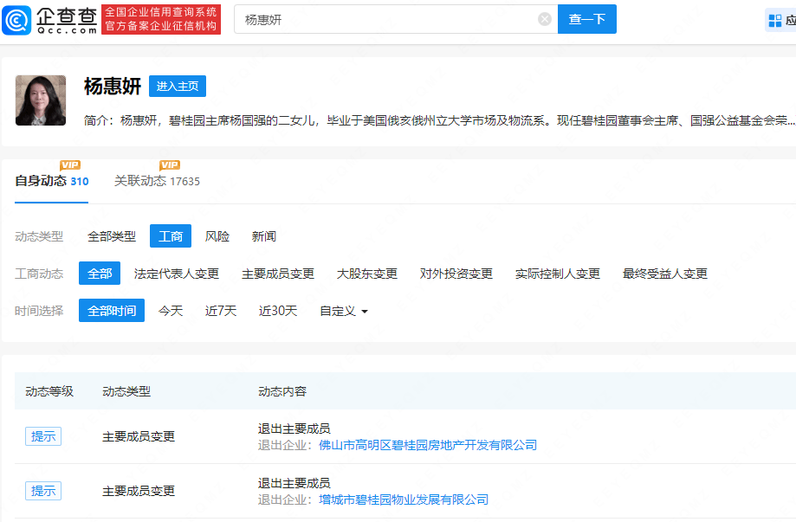Click the 查一下 search button
This screenshot has height=522, width=796.
pyautogui.click(x=586, y=19)
